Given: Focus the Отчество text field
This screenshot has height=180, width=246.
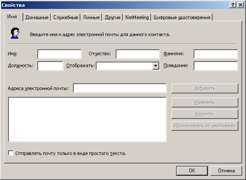Looking at the screenshot, I should [x=138, y=54].
